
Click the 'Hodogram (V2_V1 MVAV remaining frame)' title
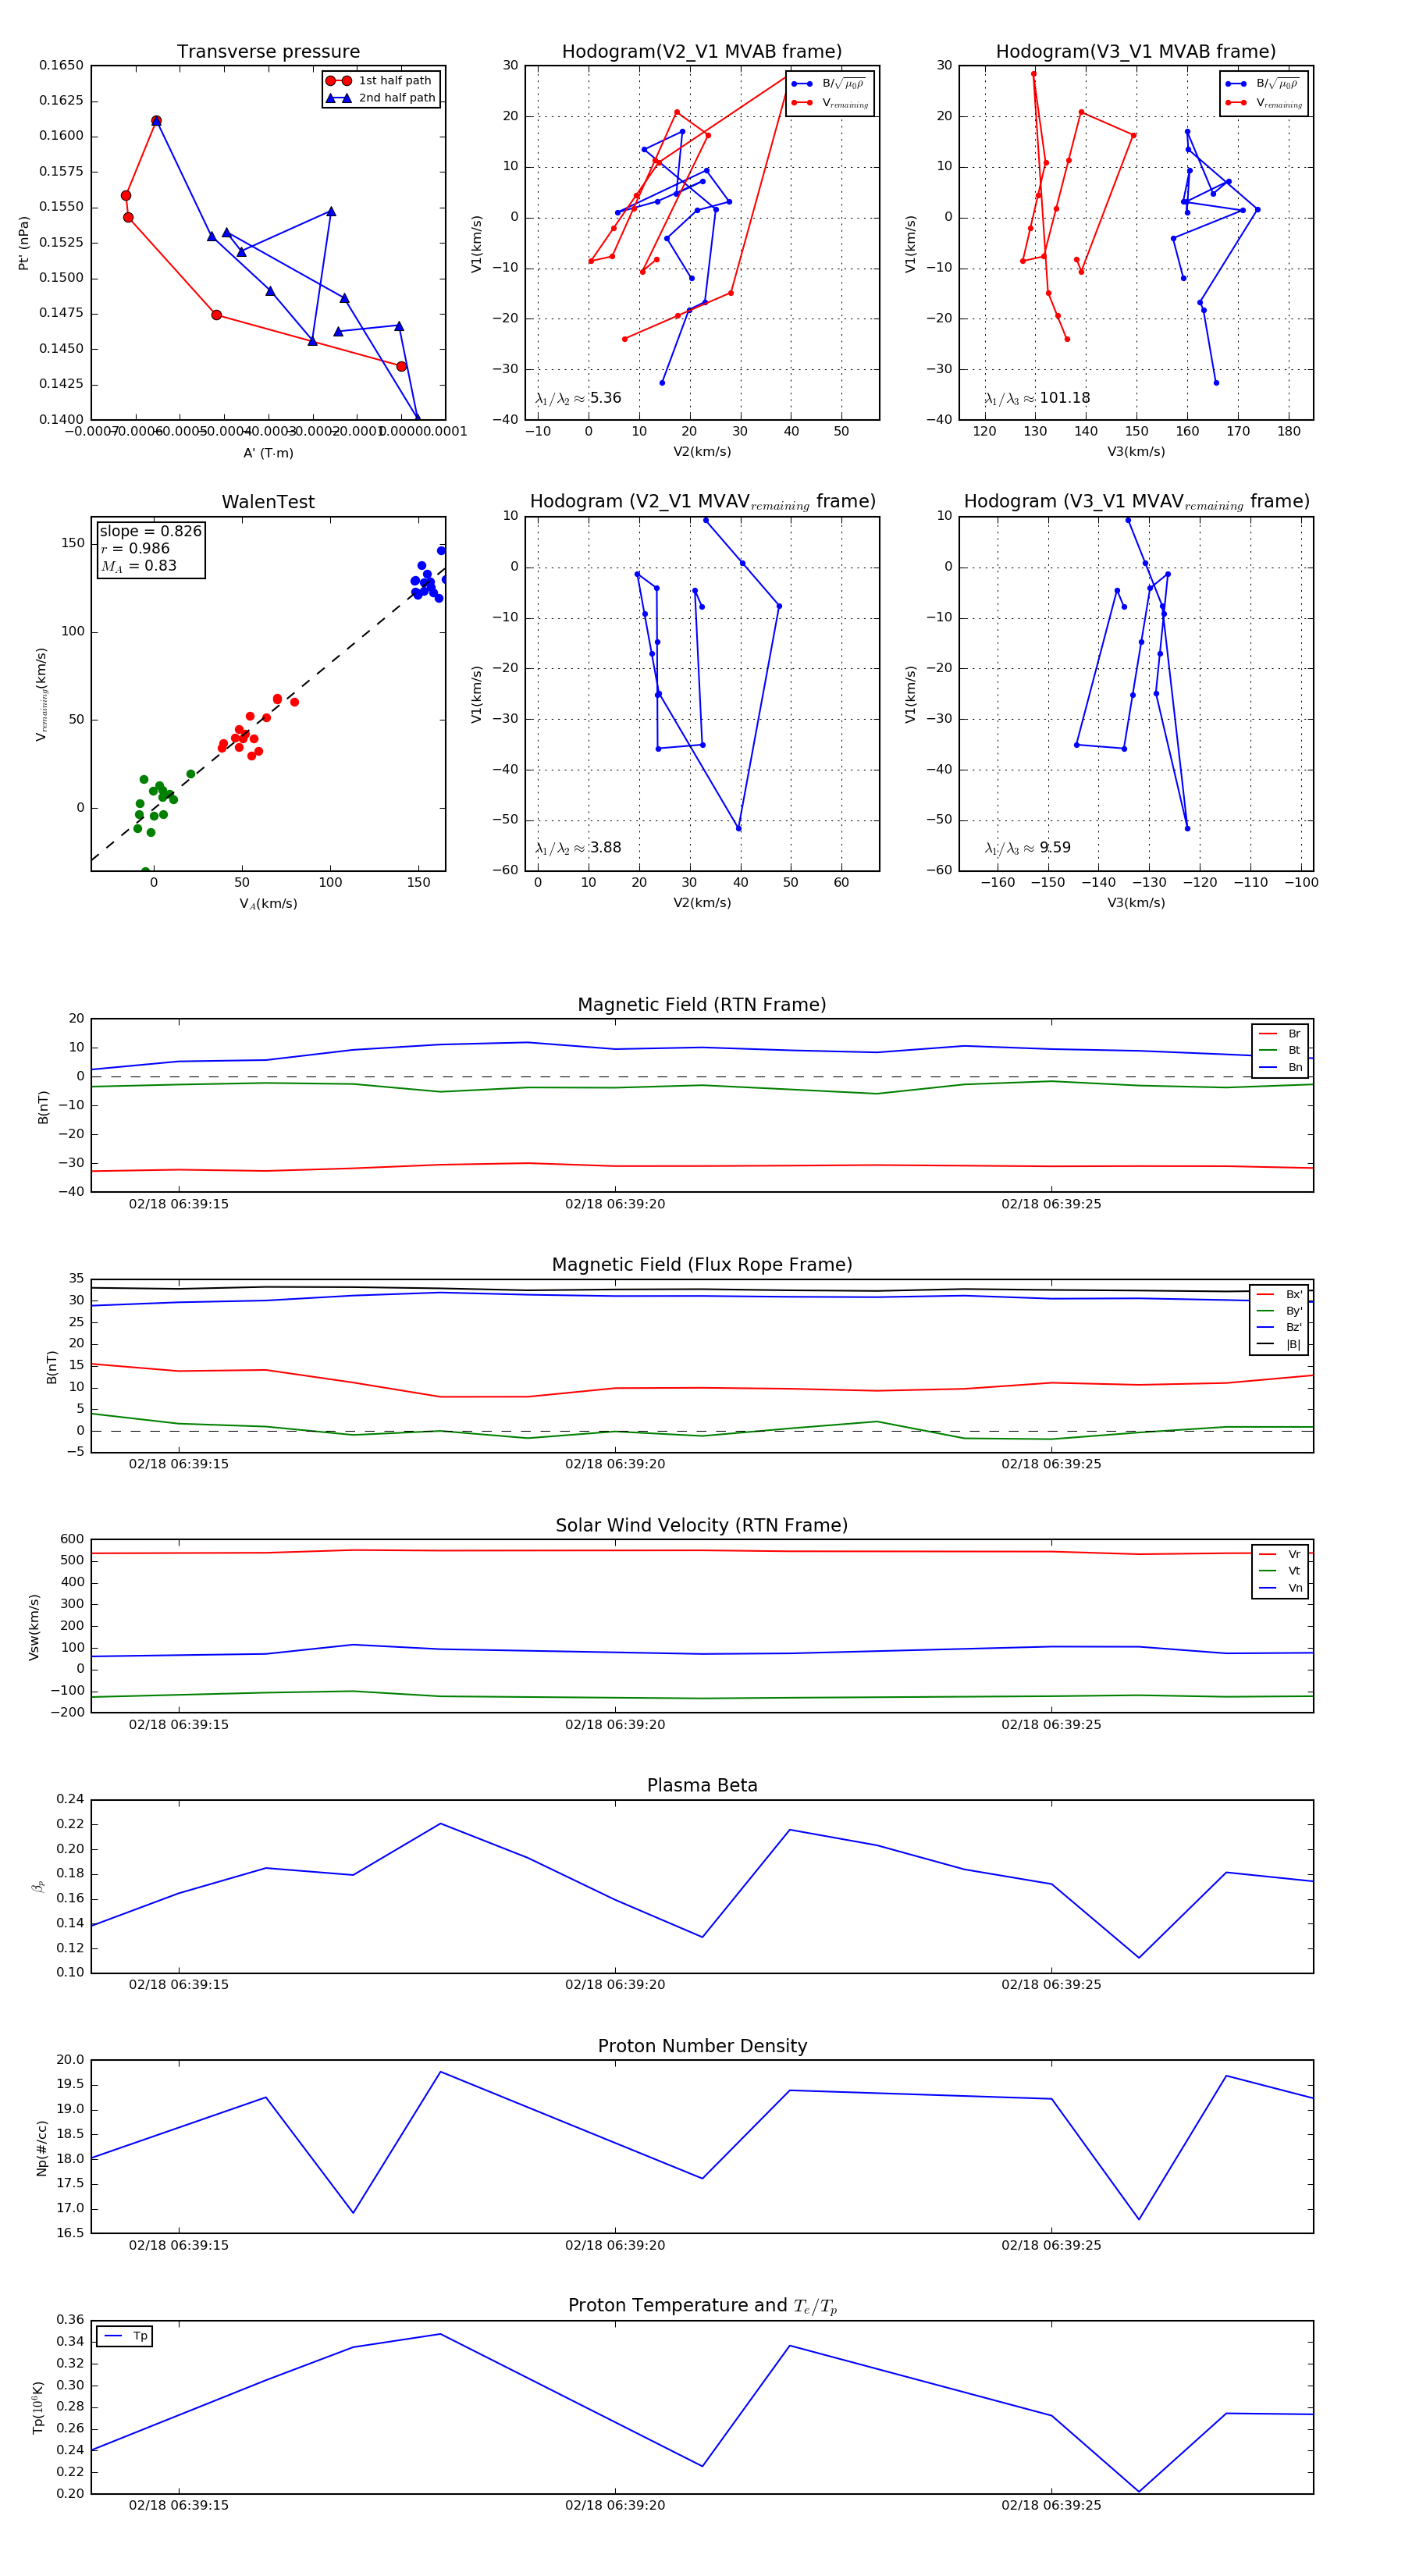point(702,502)
